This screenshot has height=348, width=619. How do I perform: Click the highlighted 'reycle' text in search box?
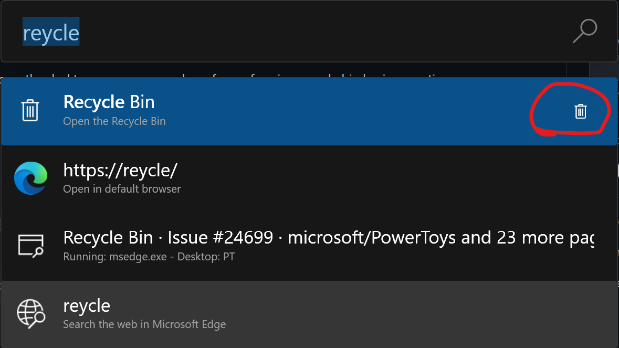(x=51, y=31)
